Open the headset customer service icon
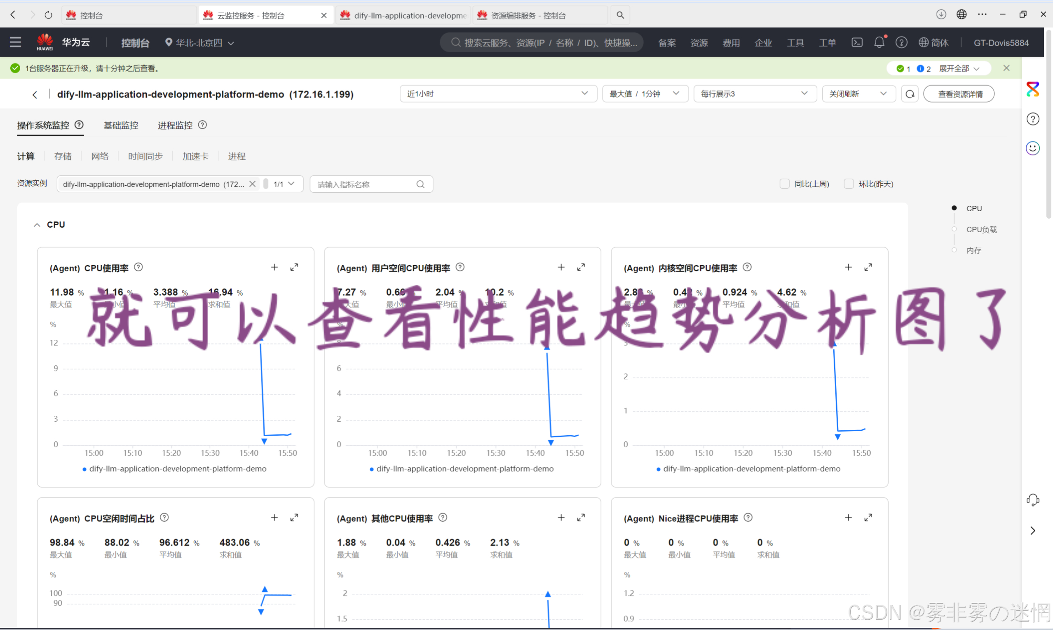This screenshot has height=630, width=1053. [x=1033, y=500]
